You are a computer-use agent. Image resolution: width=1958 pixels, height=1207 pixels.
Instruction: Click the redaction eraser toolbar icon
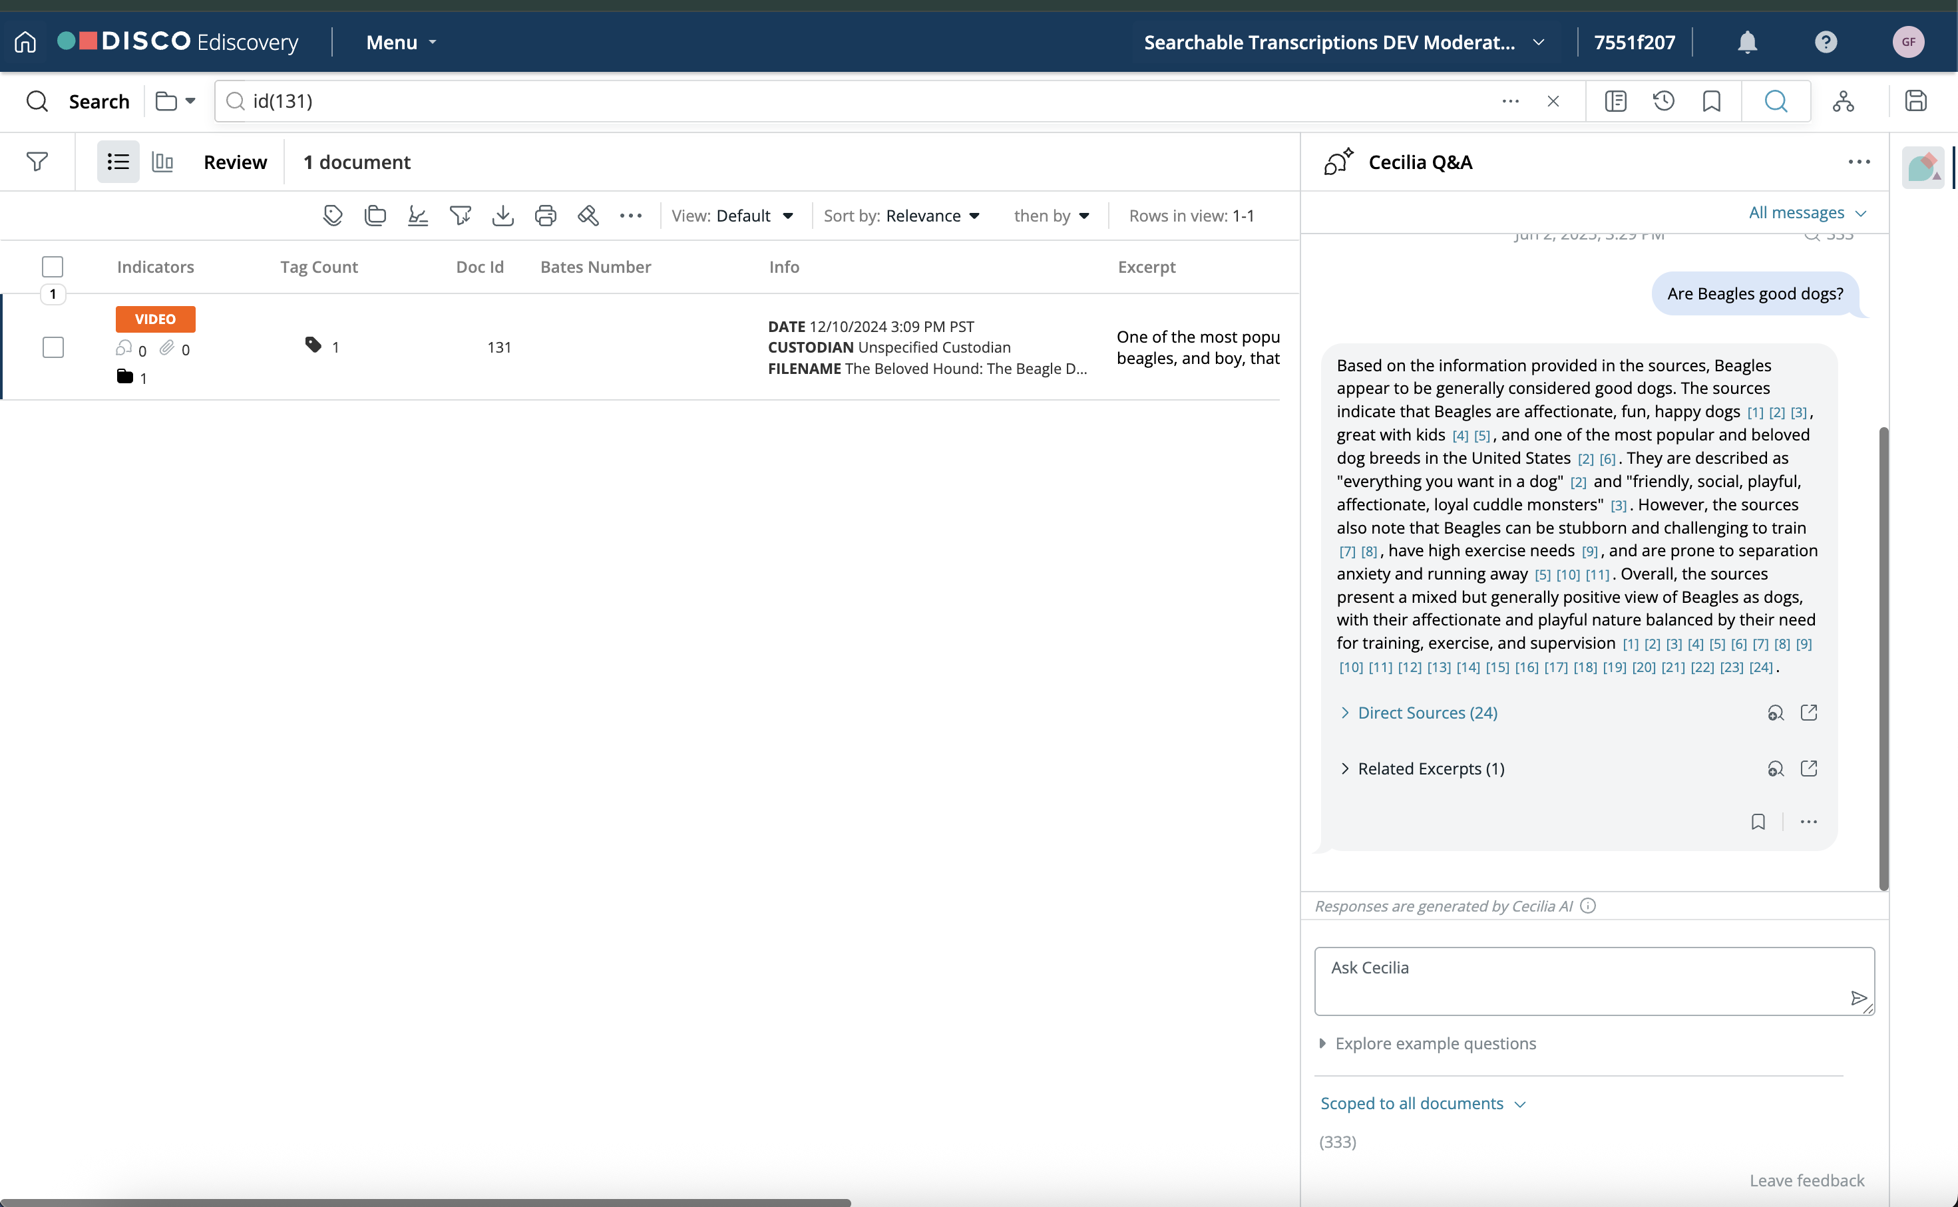588,216
